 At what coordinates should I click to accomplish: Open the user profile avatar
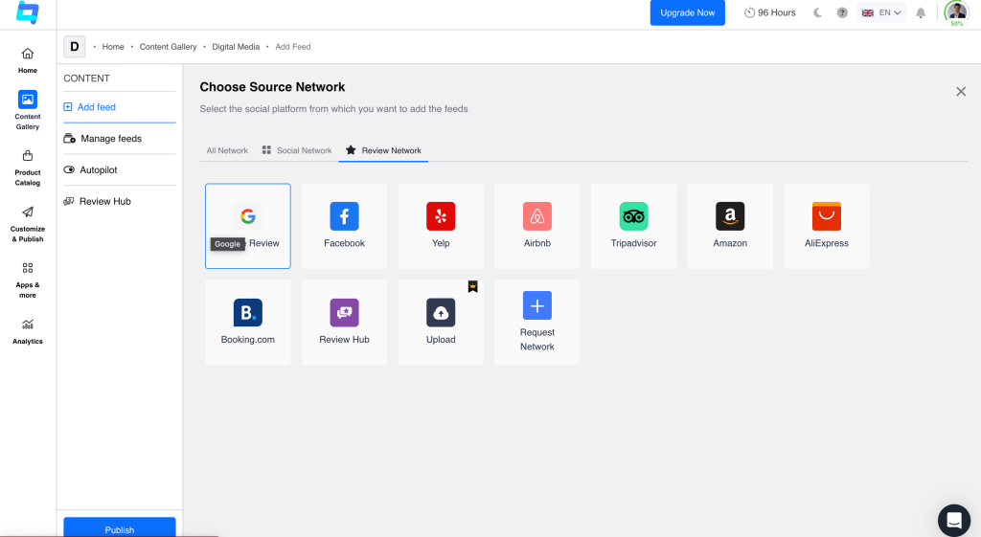tap(957, 11)
